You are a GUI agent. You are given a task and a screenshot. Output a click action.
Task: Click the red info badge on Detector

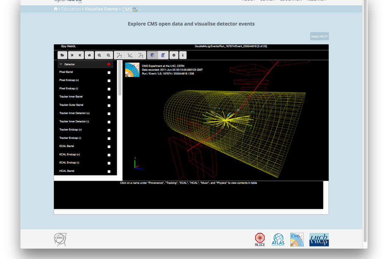[x=109, y=64]
